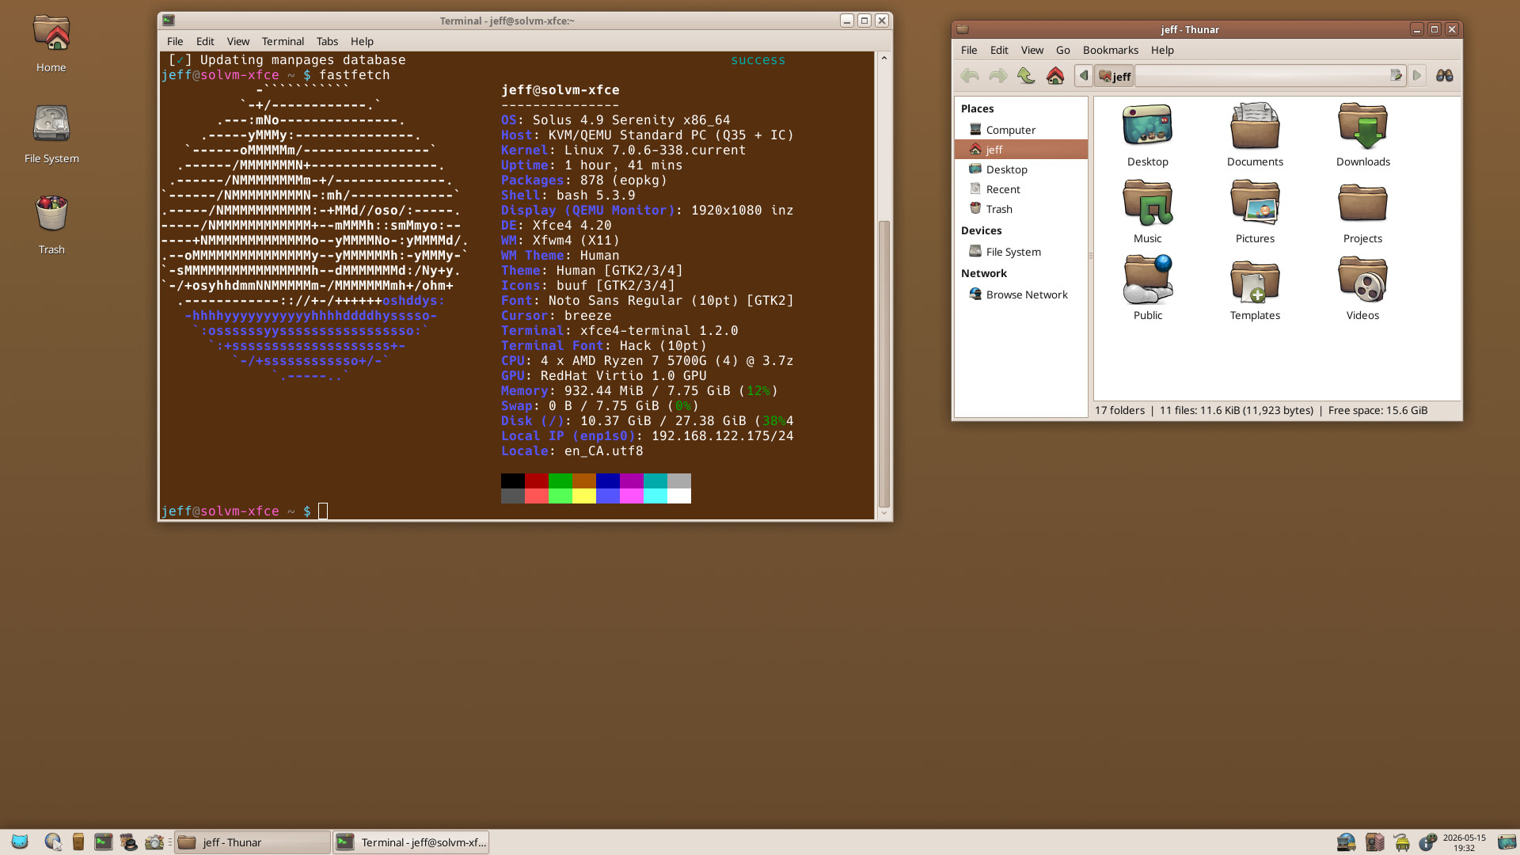This screenshot has height=855, width=1520.
Task: Click the network connection tray icon
Action: point(1346,842)
